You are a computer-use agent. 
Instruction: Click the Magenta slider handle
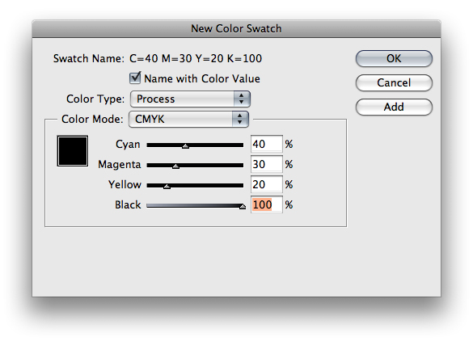(x=175, y=166)
